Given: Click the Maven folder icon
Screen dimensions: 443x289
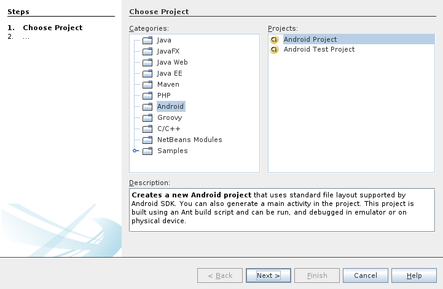Looking at the screenshot, I should [147, 84].
